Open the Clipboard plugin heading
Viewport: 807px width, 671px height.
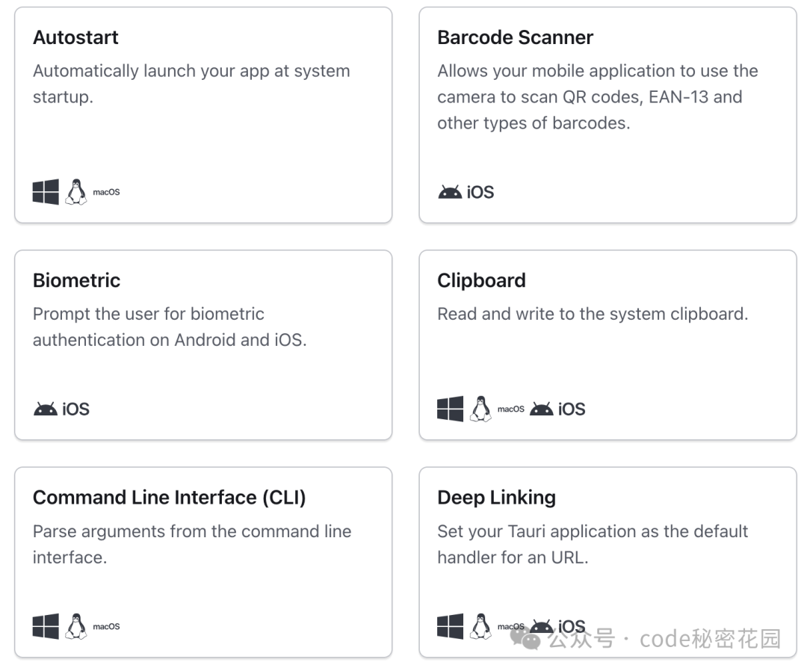point(481,280)
